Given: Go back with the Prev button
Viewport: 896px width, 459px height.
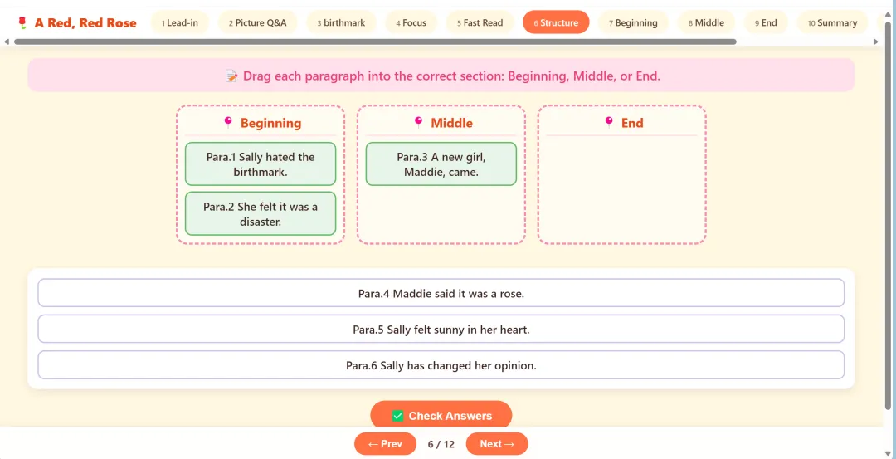Looking at the screenshot, I should [x=385, y=444].
